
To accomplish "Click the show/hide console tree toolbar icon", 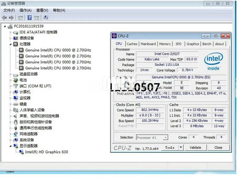I will (21, 18).
